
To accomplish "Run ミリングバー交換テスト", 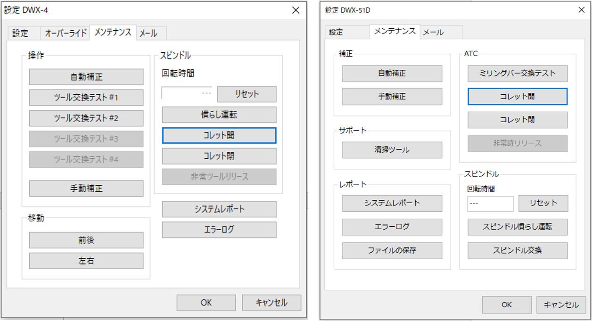I will click(518, 74).
